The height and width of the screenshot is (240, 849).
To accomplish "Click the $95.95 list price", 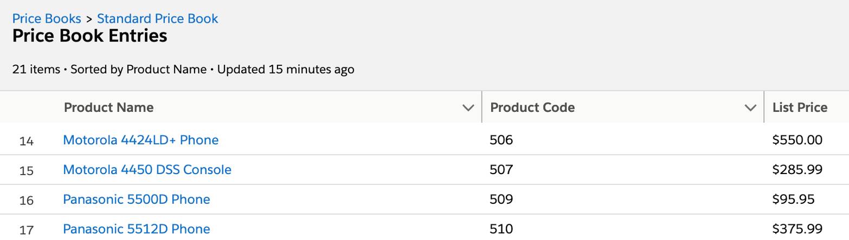I will click(x=793, y=199).
